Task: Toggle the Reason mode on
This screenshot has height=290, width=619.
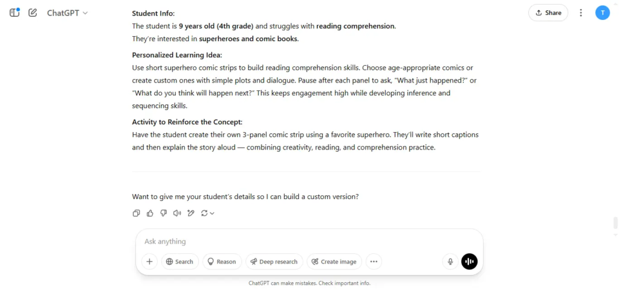Action: 222,262
